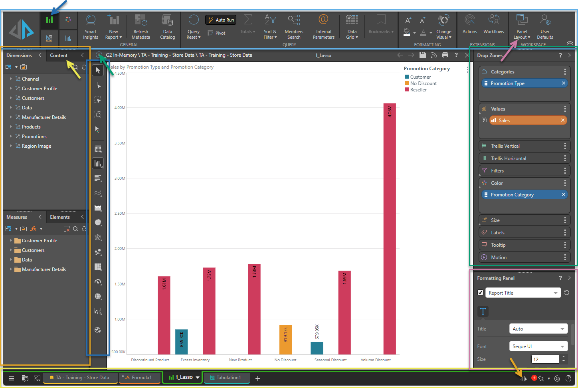
Task: Click the No Discount legend entry
Action: point(421,83)
